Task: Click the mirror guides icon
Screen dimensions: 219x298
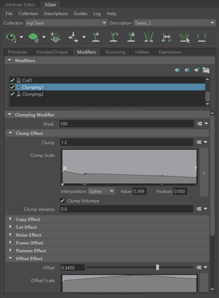Action: 148,37
